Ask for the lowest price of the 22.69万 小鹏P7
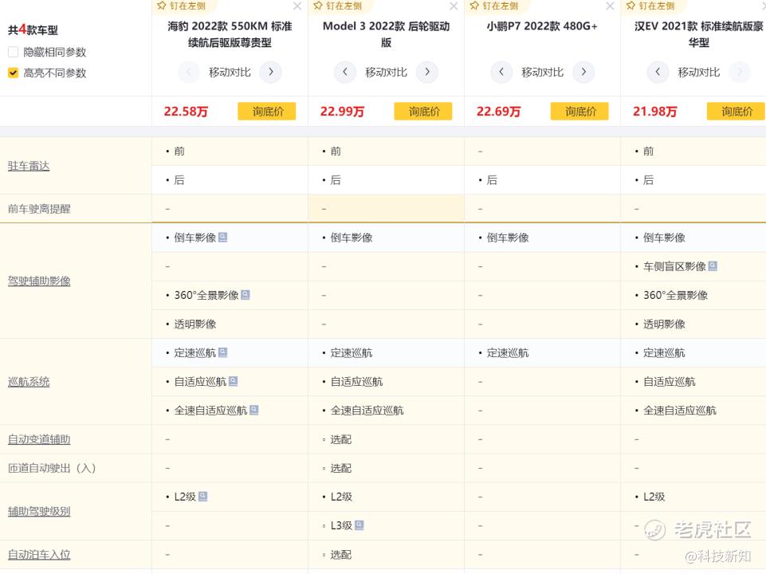This screenshot has width=766, height=574. tap(579, 112)
